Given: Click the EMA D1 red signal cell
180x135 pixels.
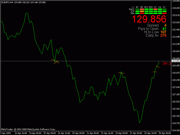Looking at the screenshot, I should tap(164, 13).
